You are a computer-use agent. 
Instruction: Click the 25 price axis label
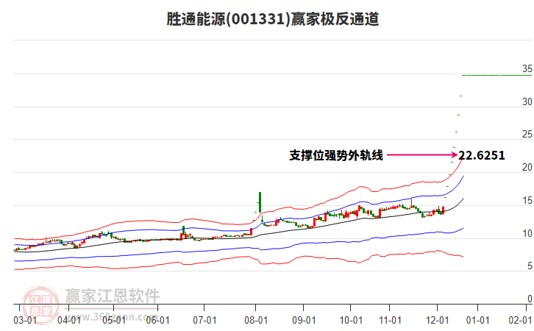[527, 135]
